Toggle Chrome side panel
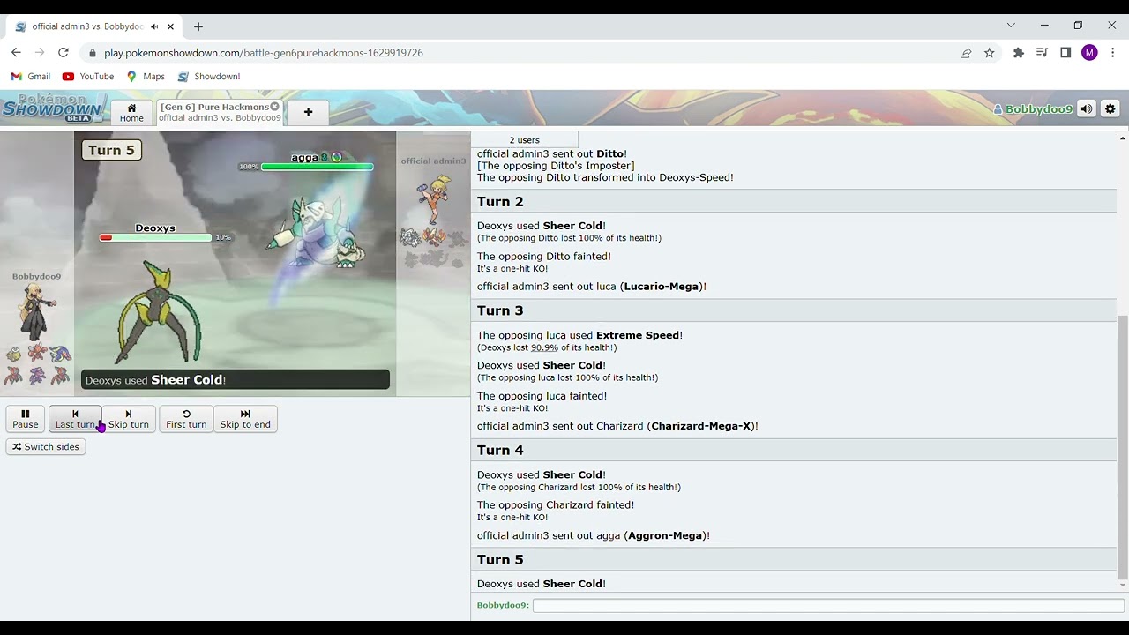This screenshot has height=635, width=1129. (1065, 53)
